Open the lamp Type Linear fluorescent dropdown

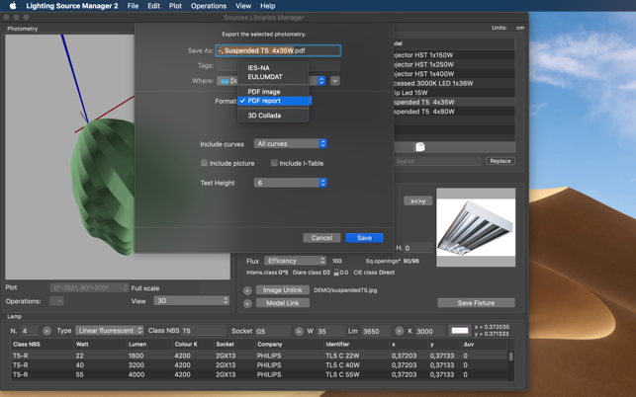[x=110, y=331]
